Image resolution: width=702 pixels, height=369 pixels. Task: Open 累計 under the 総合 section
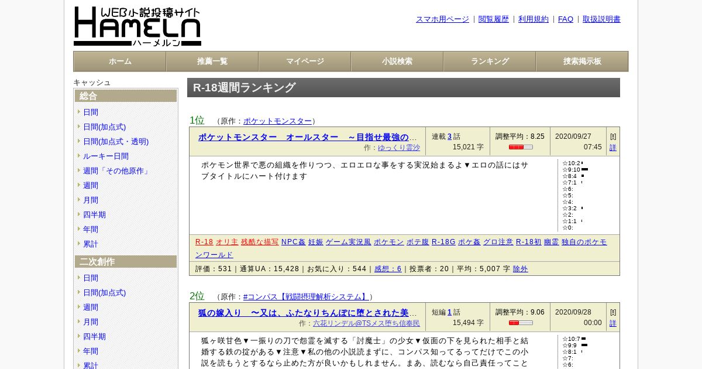(91, 244)
